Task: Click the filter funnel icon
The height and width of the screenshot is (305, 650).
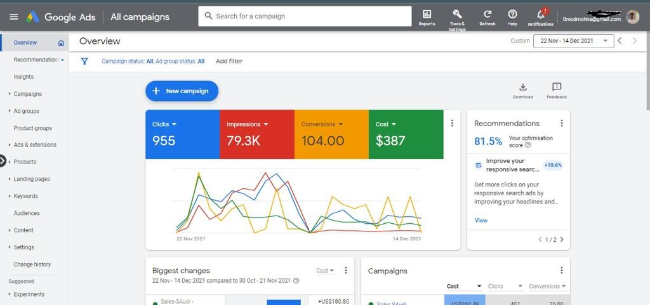Action: [84, 62]
